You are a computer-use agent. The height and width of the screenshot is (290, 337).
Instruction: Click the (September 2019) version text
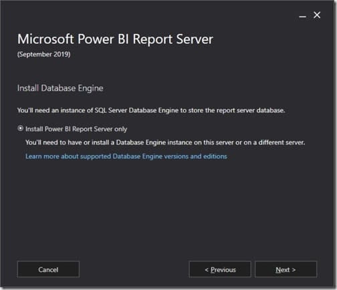tap(43, 54)
